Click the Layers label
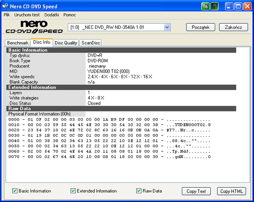Screen dimensions: 254x202 pos(16,93)
